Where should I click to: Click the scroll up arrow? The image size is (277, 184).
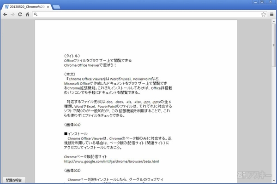(274, 22)
